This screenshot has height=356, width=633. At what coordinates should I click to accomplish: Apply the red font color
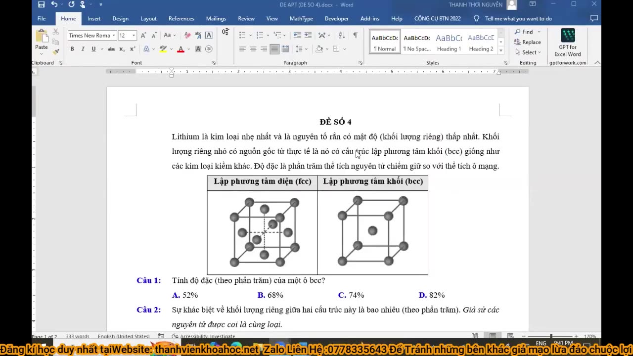[181, 49]
